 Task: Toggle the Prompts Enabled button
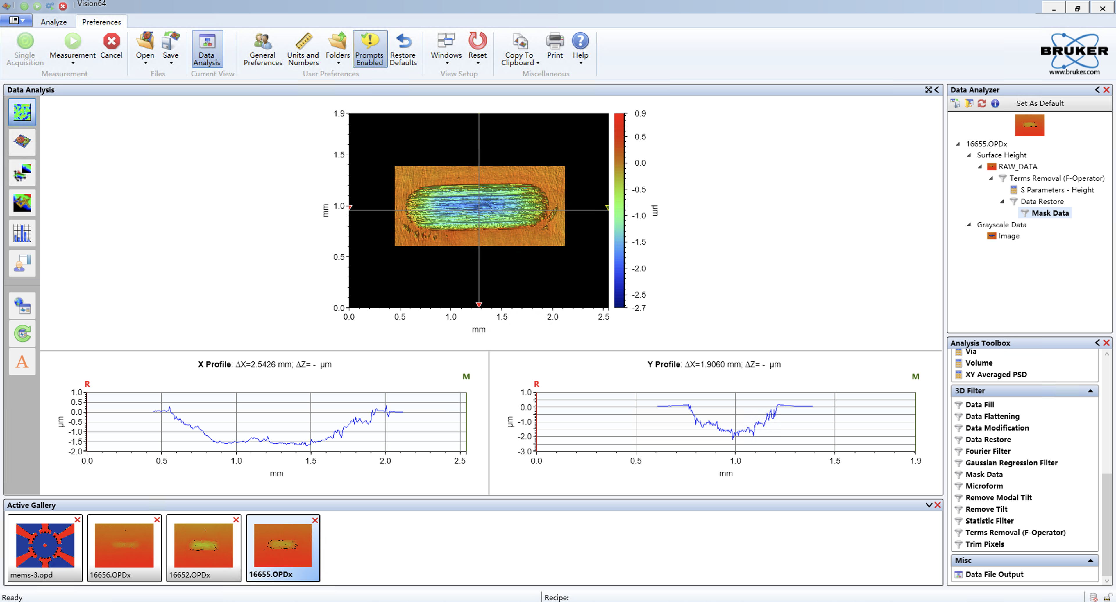(370, 49)
